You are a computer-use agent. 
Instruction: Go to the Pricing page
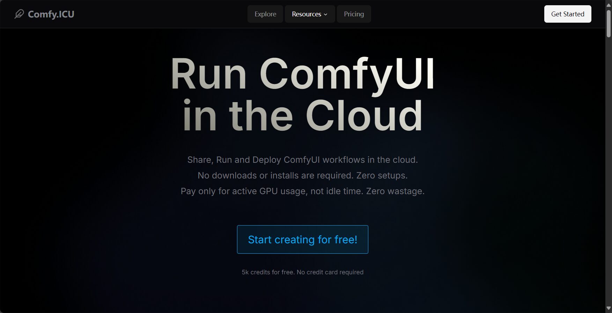click(354, 14)
